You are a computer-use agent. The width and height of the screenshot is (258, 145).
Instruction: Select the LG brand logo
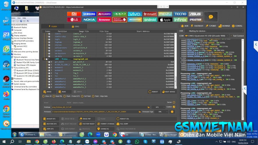point(74,20)
